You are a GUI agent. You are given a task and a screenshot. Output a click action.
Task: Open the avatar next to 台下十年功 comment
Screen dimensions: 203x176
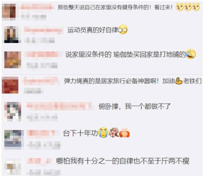click(14, 140)
